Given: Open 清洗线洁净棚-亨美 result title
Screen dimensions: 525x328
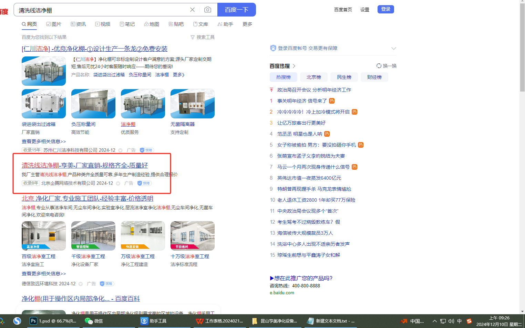Looking at the screenshot, I should point(85,166).
